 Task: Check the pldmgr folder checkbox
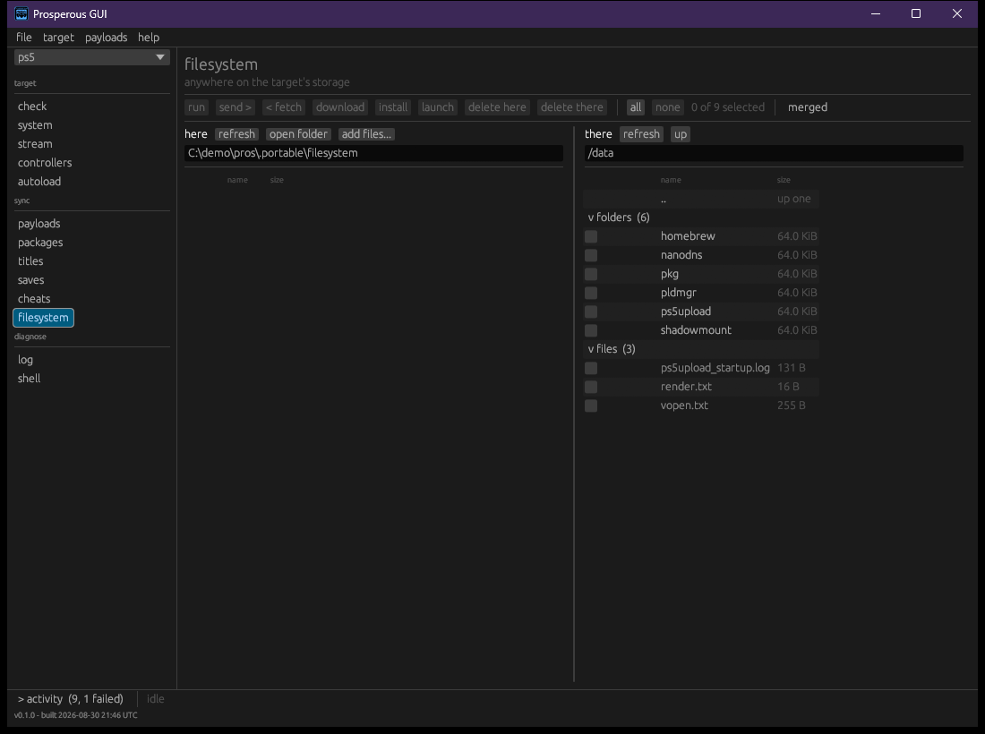(x=591, y=294)
